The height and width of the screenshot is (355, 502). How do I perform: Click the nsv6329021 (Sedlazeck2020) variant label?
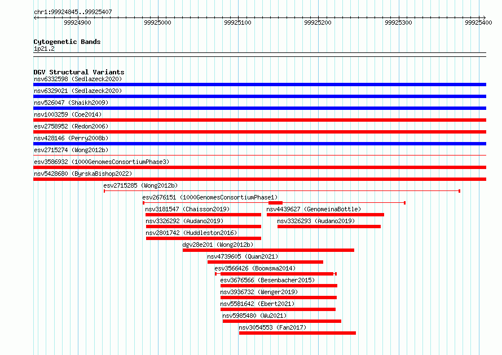pos(78,91)
